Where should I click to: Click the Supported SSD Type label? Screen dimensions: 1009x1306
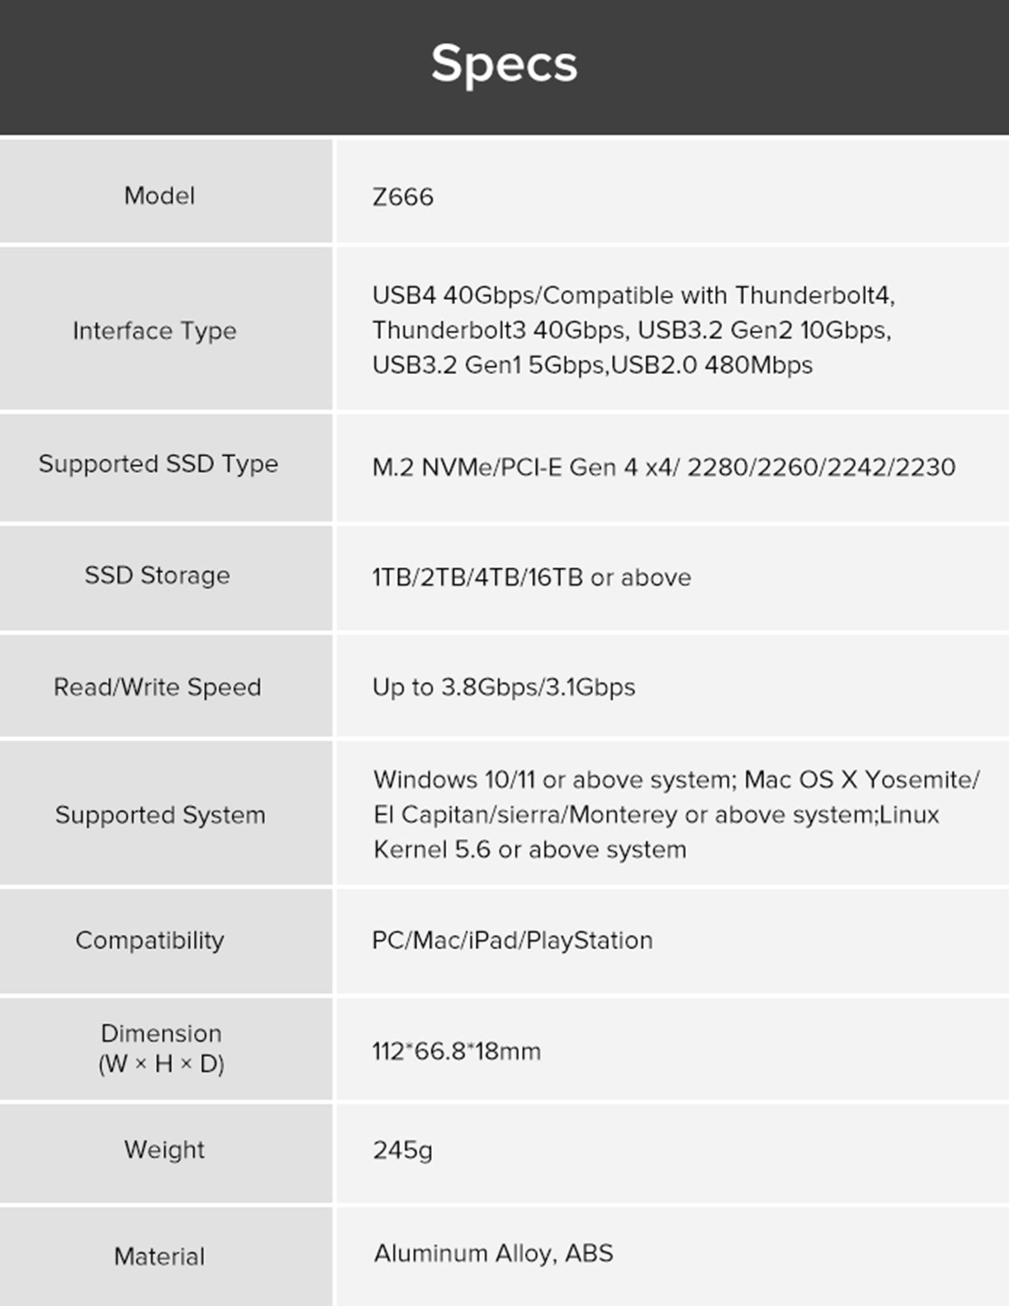(x=158, y=464)
